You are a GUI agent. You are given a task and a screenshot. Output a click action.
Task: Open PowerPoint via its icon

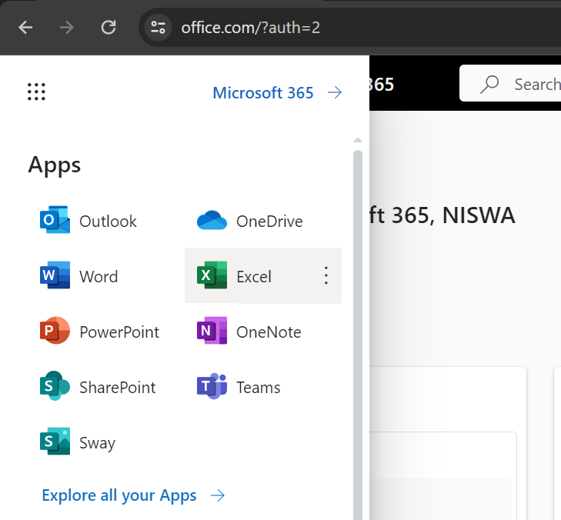(55, 331)
